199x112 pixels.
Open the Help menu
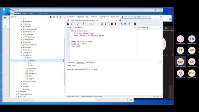tap(47, 13)
